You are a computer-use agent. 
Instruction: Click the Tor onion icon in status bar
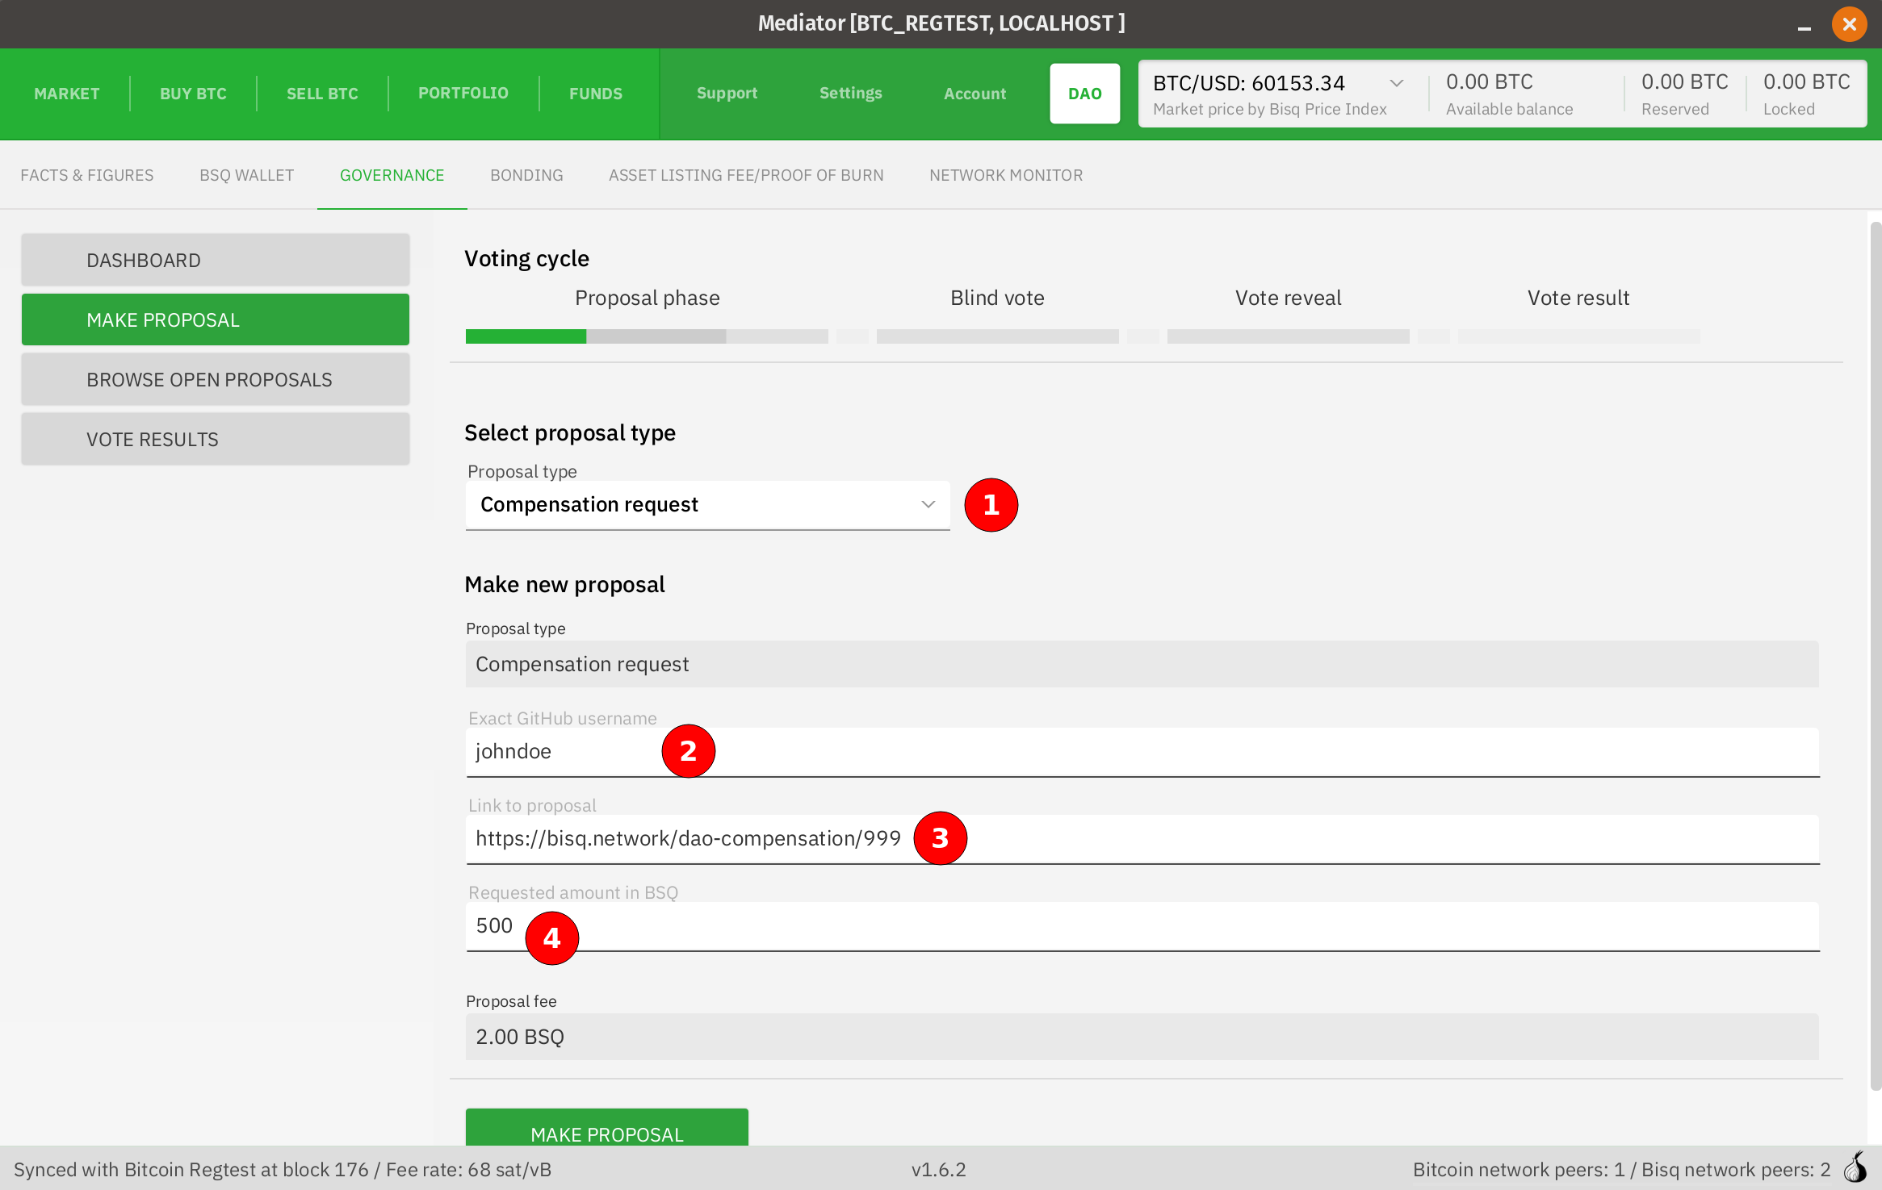1855,1167
